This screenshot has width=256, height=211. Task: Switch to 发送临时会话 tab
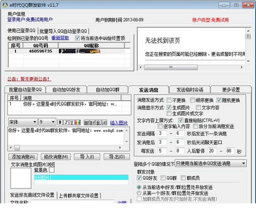(190, 89)
